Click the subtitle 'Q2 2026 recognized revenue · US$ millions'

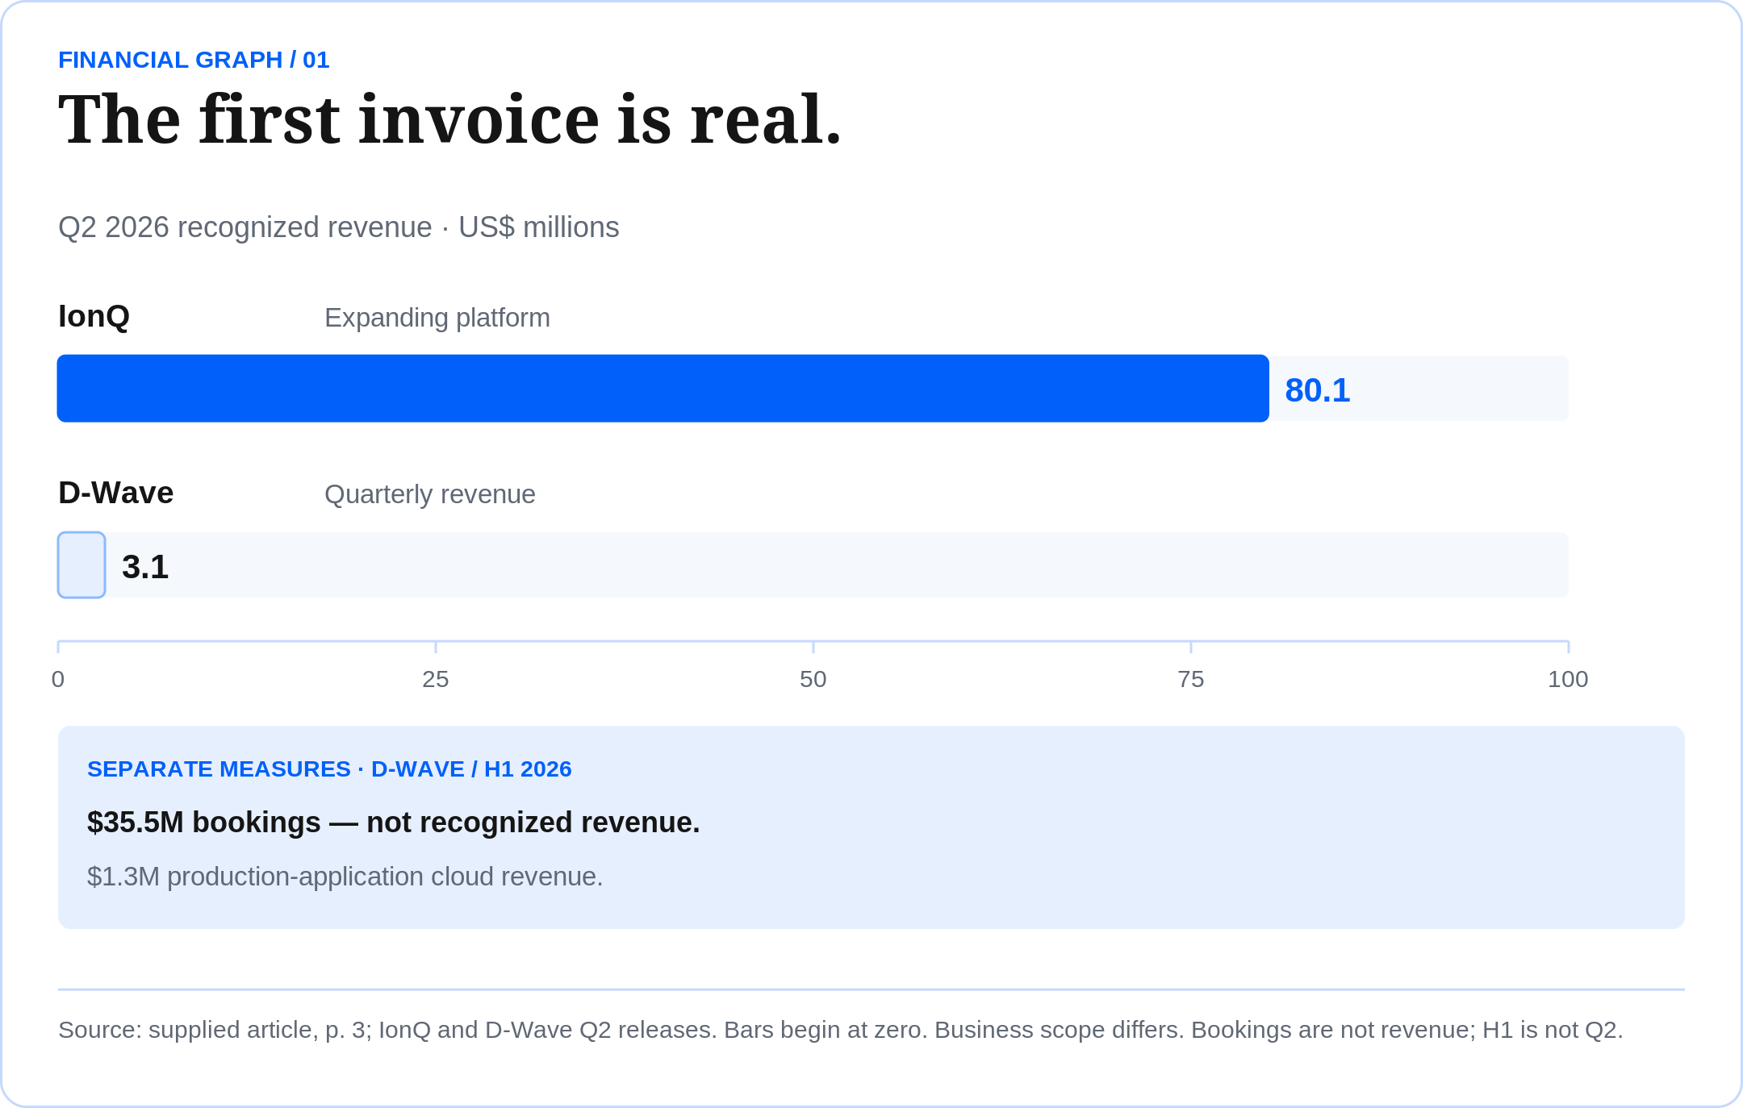(339, 227)
